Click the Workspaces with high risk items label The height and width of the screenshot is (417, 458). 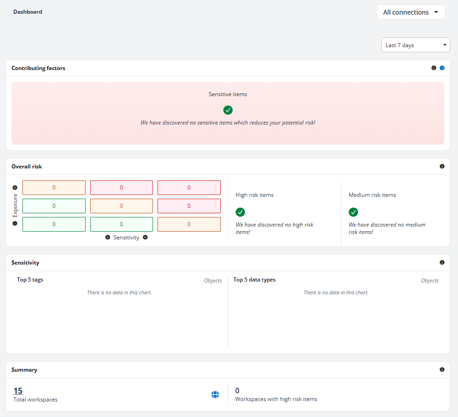[x=276, y=399]
